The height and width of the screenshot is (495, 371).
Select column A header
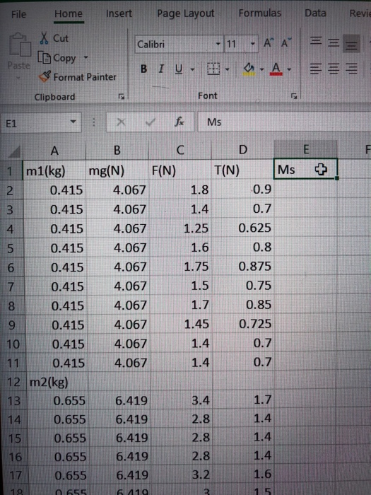pos(54,151)
